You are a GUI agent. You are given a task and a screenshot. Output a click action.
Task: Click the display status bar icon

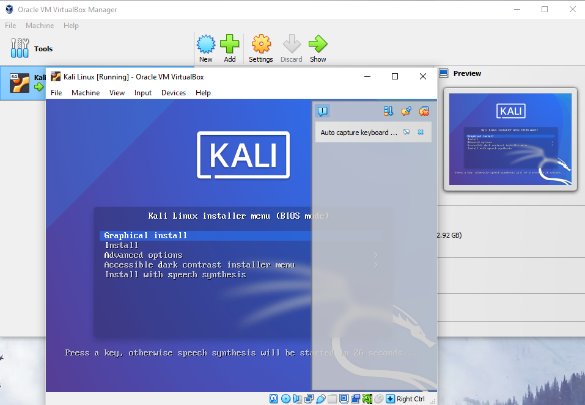344,399
